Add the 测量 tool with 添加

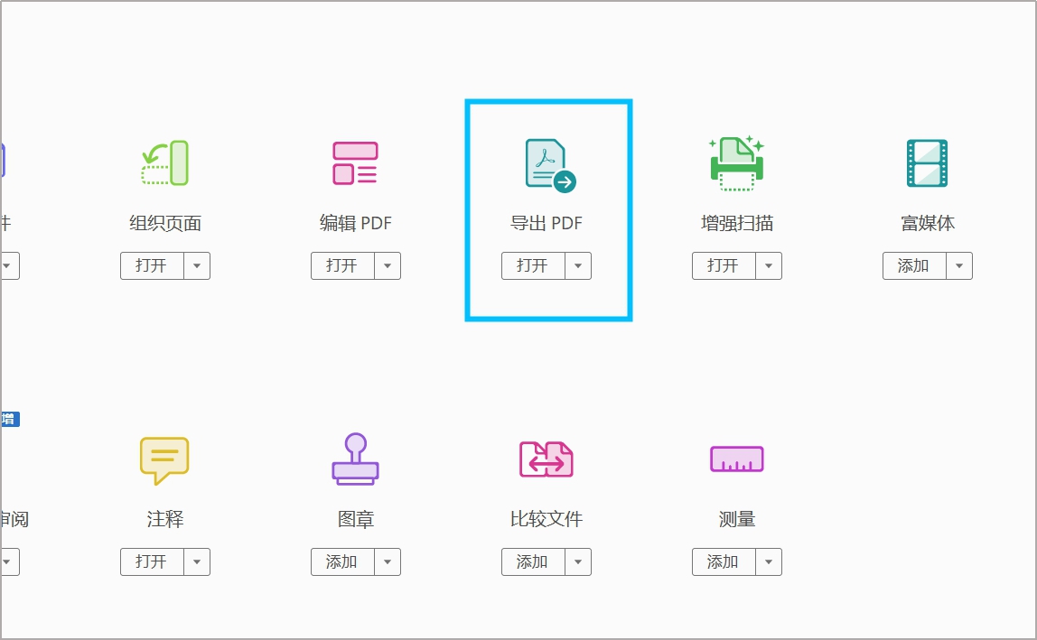(x=724, y=562)
